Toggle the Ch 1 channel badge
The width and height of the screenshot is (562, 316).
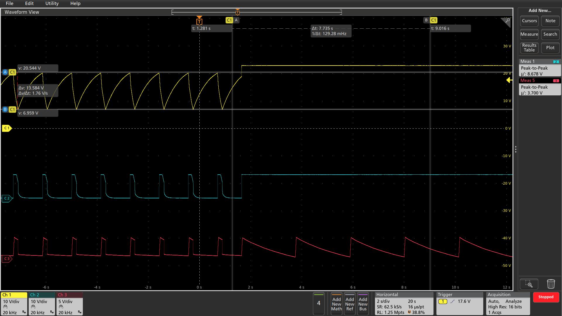pyautogui.click(x=14, y=304)
